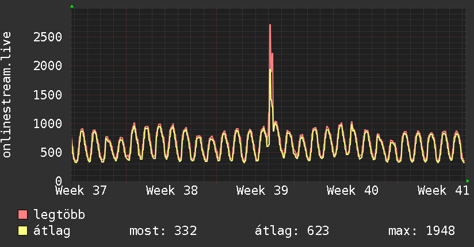Click the legtöbb legend label
The width and height of the screenshot is (474, 247).
(59, 214)
